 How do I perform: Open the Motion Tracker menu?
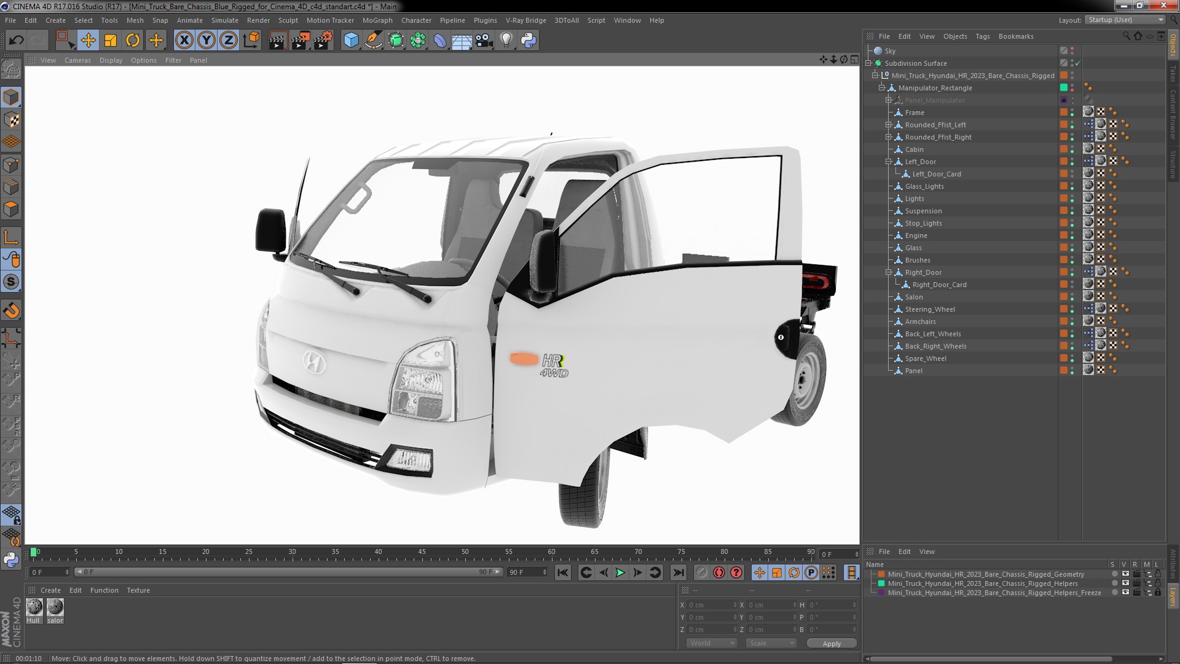(x=330, y=20)
